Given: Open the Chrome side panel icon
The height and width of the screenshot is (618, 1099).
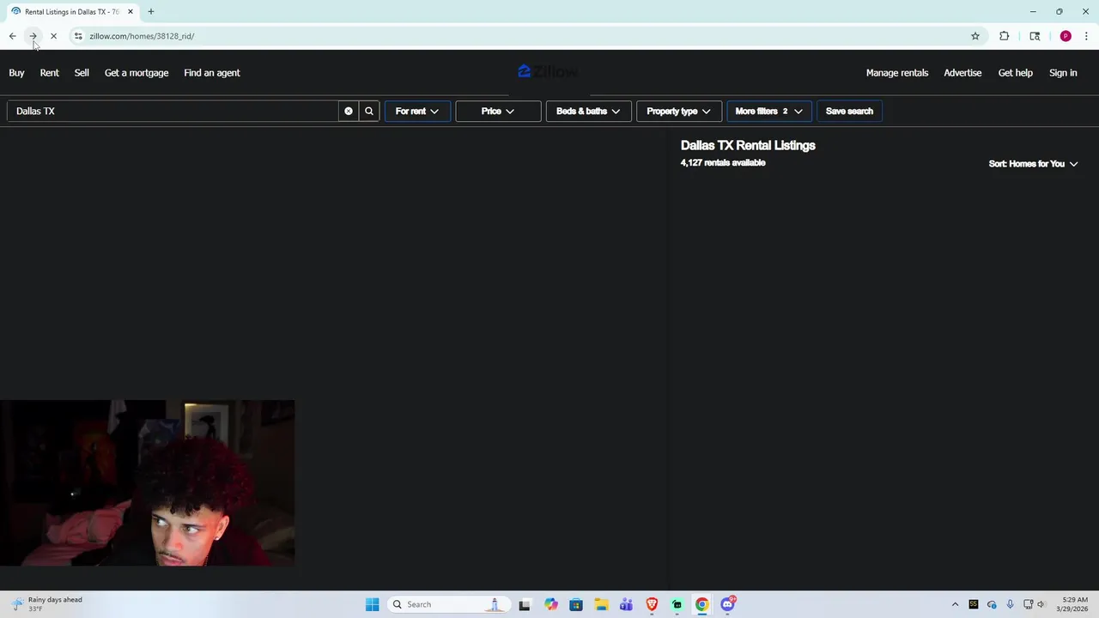Looking at the screenshot, I should coord(1035,36).
